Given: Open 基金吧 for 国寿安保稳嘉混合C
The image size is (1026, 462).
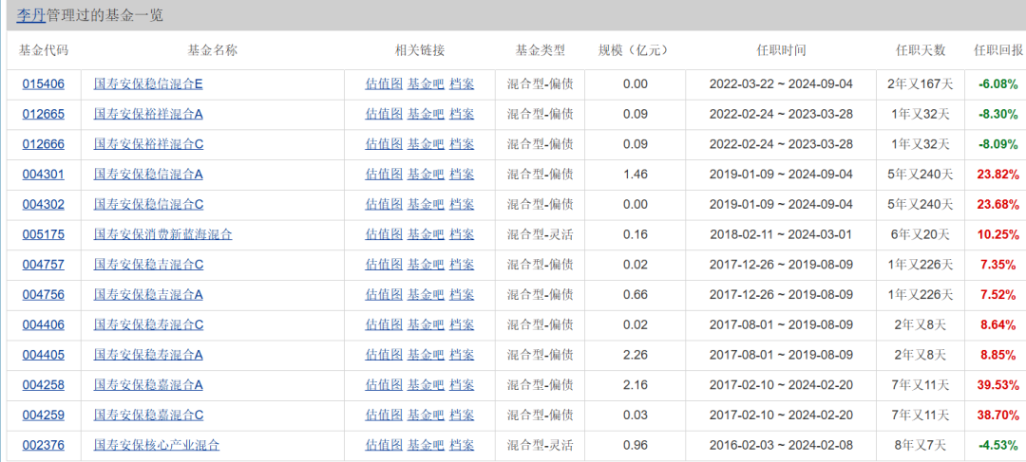Looking at the screenshot, I should tap(426, 415).
